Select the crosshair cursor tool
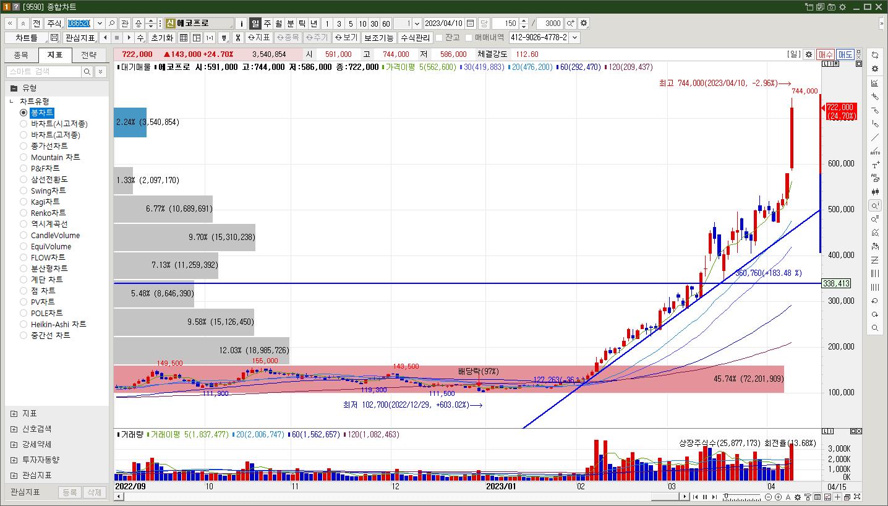 click(x=875, y=96)
